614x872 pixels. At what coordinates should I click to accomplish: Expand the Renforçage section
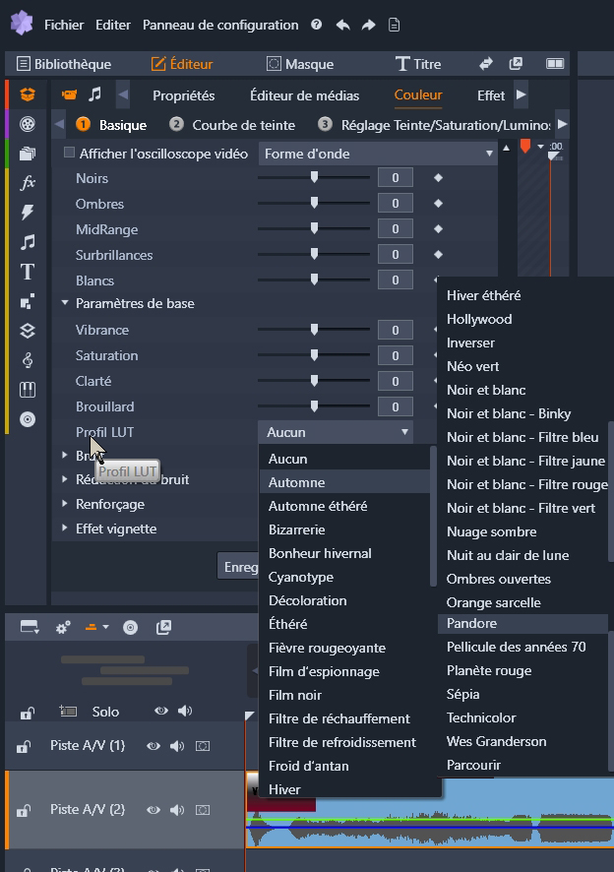point(65,503)
